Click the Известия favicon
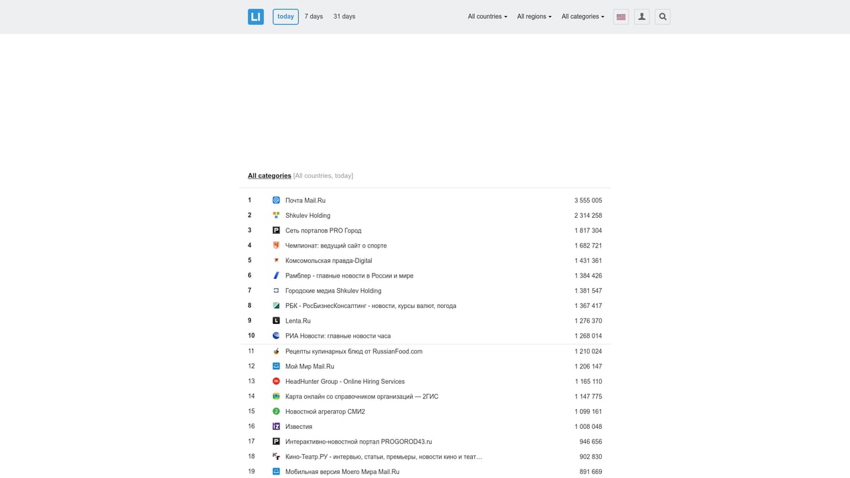Screen dimensions: 850x478 [276, 426]
